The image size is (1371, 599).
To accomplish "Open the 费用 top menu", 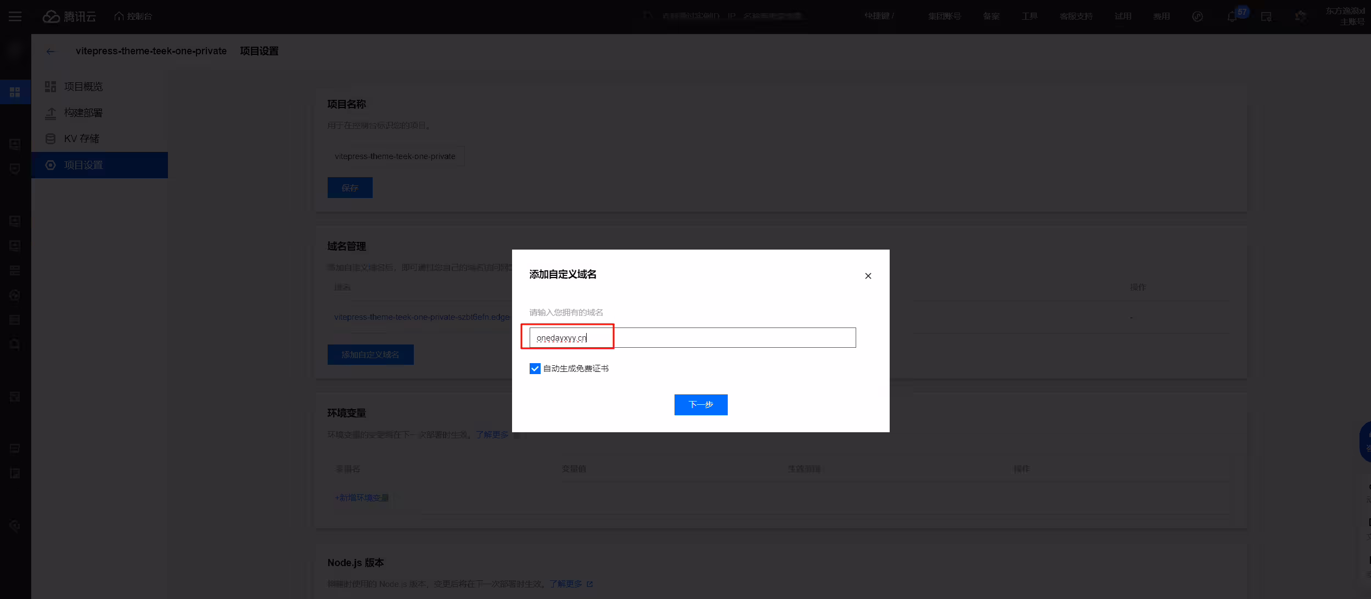I will click(1161, 16).
